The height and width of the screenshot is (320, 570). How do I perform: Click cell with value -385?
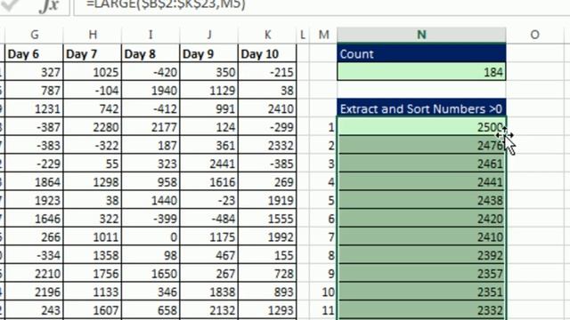pos(267,164)
